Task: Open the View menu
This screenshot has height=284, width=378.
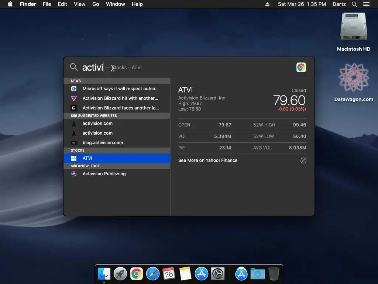Action: pyautogui.click(x=80, y=4)
